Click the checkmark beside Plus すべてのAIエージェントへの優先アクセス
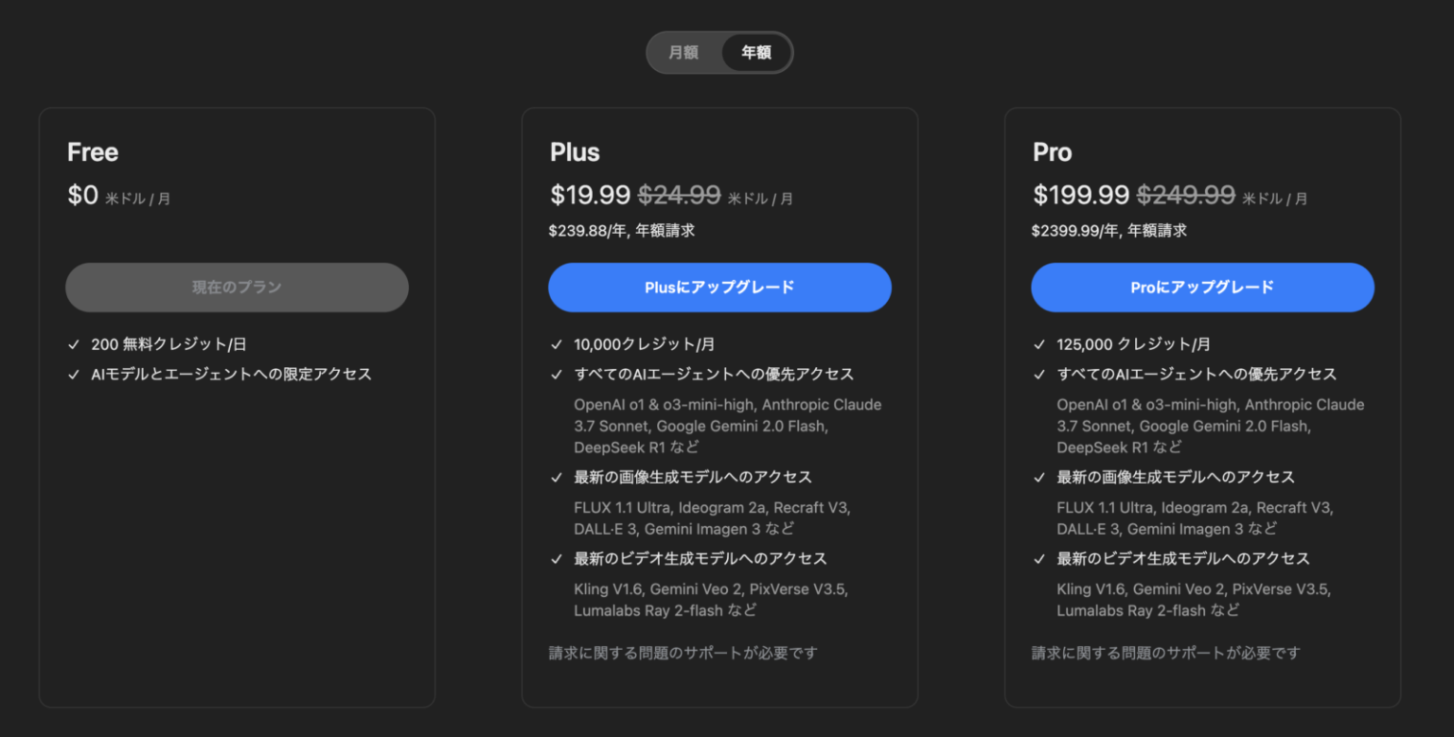This screenshot has width=1454, height=737. (x=558, y=374)
